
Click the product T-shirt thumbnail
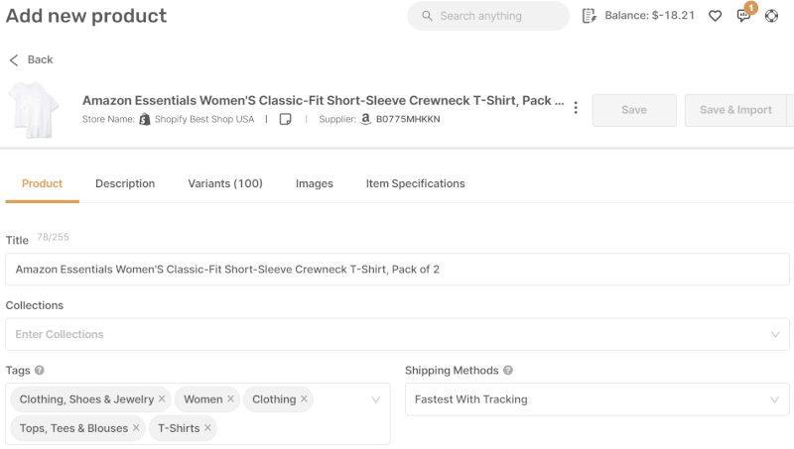[x=34, y=109]
